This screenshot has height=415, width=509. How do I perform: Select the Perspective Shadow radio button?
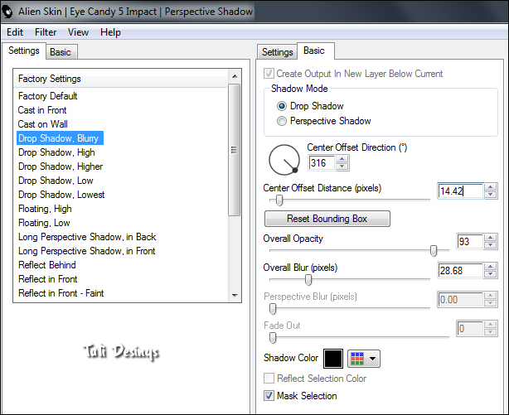(282, 121)
